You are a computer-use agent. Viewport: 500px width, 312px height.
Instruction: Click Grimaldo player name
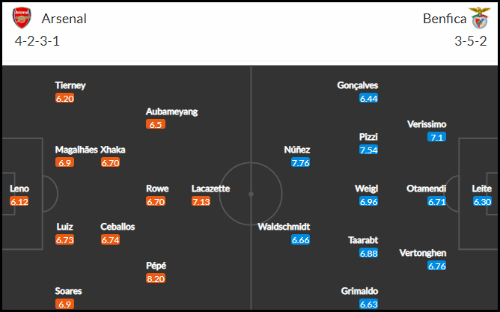(x=359, y=291)
